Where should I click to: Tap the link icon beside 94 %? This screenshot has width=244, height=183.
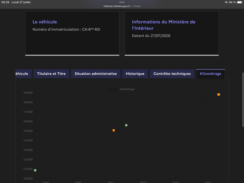(x=226, y=2)
